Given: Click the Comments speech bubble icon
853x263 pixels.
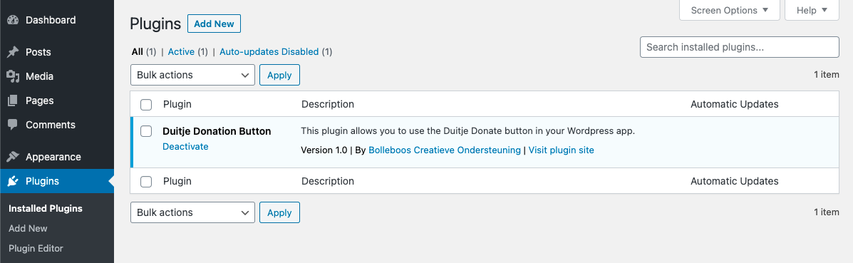Looking at the screenshot, I should pos(13,125).
